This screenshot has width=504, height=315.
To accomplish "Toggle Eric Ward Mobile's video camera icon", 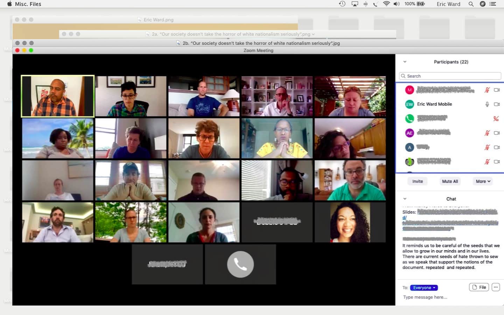I will [x=497, y=104].
